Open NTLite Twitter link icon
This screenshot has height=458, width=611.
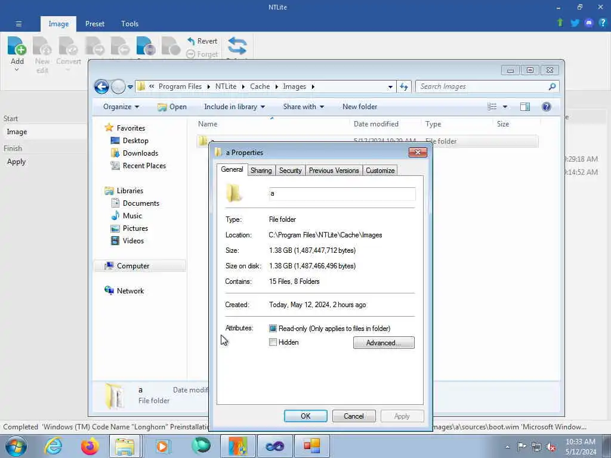(575, 23)
